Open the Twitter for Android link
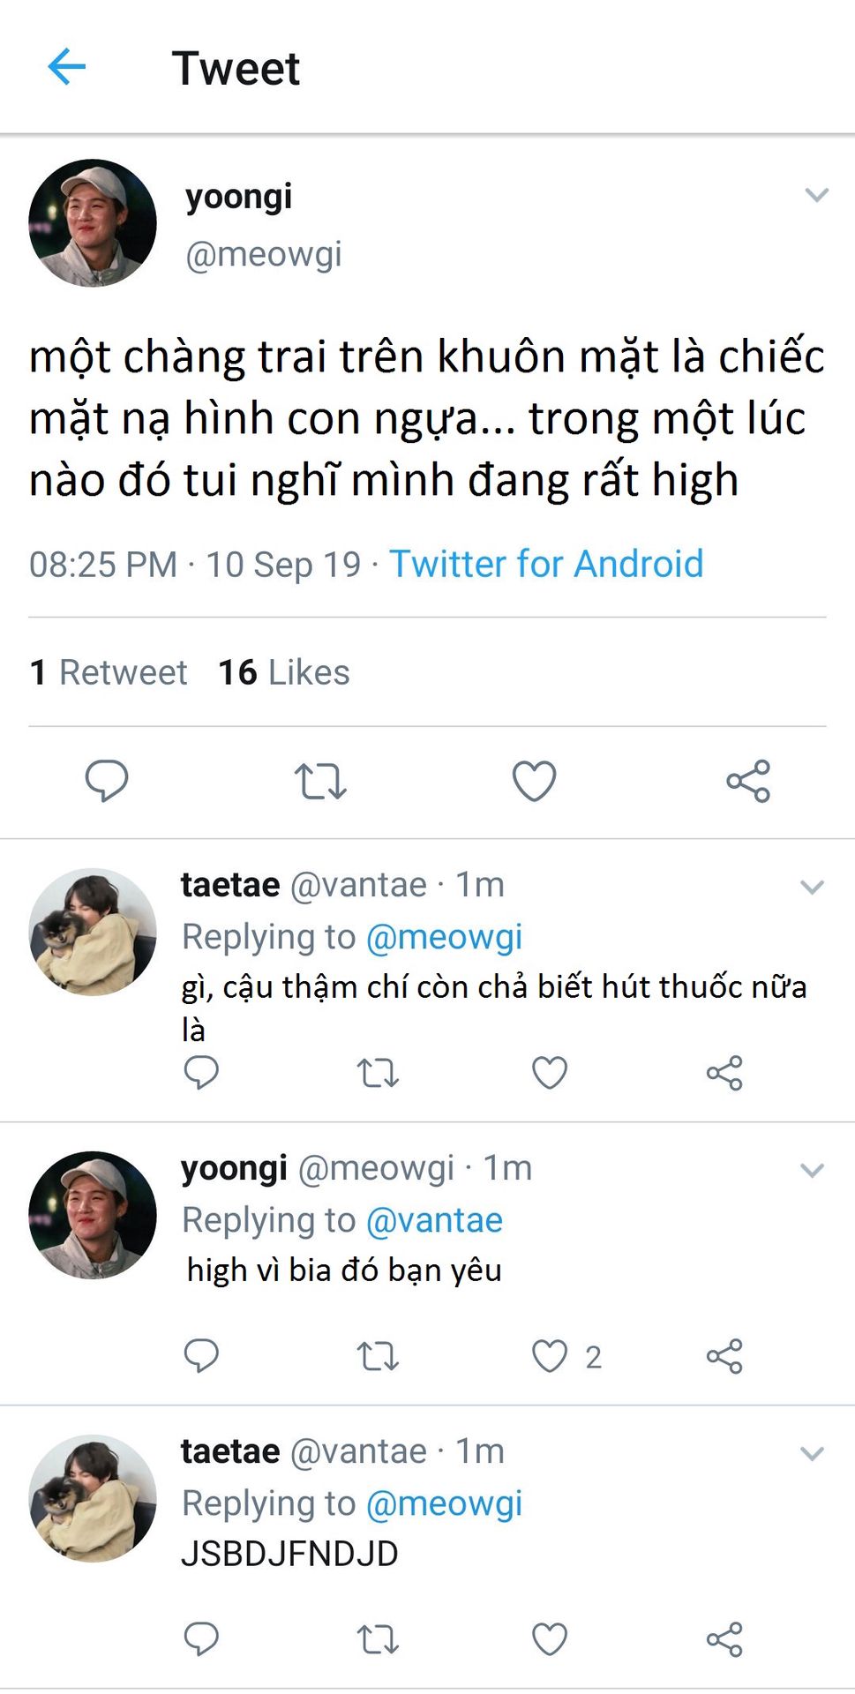The height and width of the screenshot is (1694, 855). pos(546,564)
